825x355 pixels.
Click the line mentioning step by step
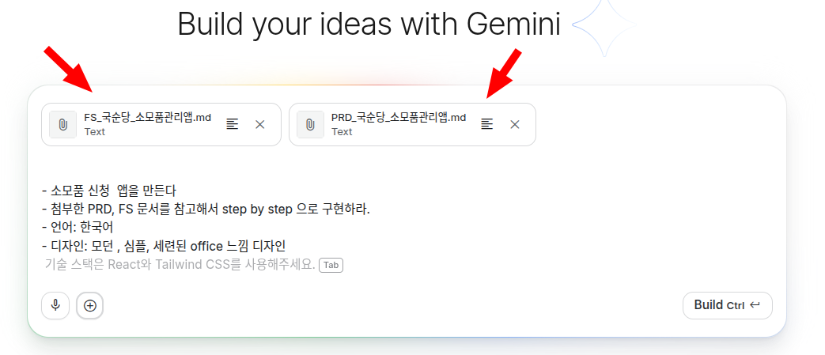pyautogui.click(x=206, y=210)
